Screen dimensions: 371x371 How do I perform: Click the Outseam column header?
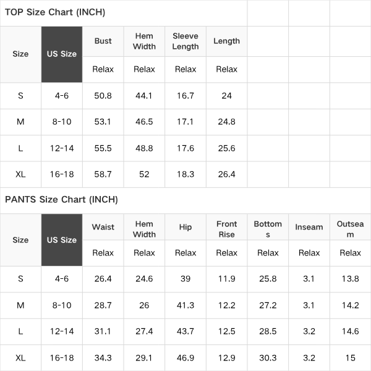[x=350, y=229]
